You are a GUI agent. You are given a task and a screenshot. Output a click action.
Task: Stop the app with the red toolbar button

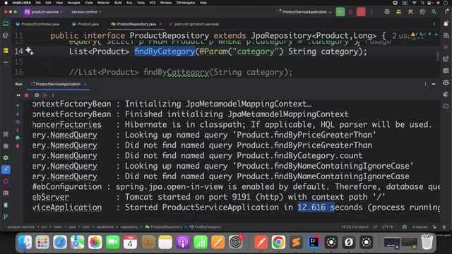[361, 12]
